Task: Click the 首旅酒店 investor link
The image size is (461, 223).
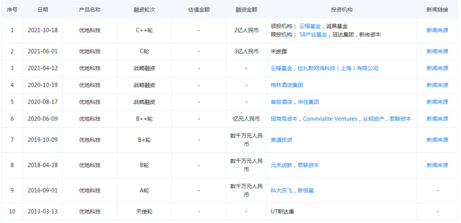Action: pos(281,102)
